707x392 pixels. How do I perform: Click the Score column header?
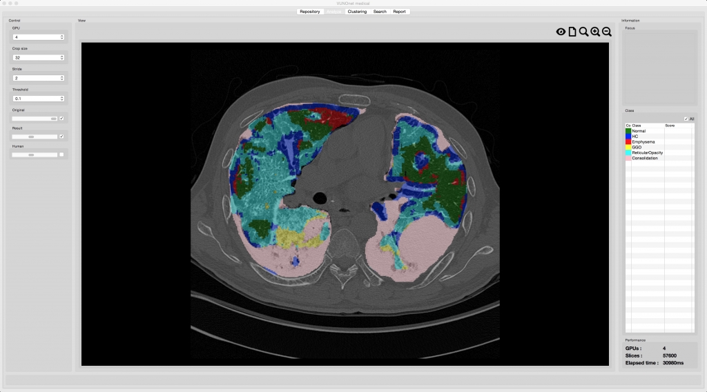tap(678, 126)
